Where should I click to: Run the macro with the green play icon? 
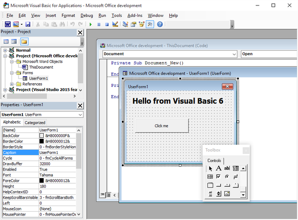(91, 24)
